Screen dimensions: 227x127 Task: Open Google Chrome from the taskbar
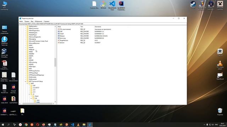click(26, 125)
